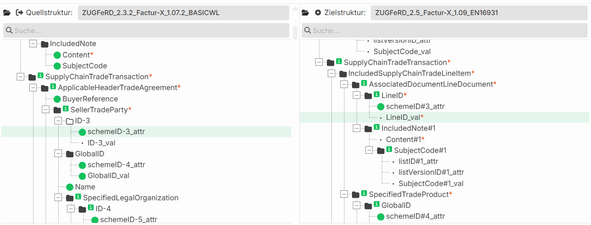Click the arrow export icon before Quellstruktur
This screenshot has height=225, width=591.
pyautogui.click(x=20, y=13)
